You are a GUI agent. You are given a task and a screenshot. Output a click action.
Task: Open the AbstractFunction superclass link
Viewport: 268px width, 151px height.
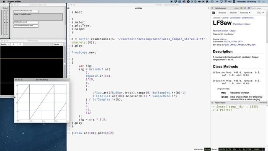tap(220, 31)
